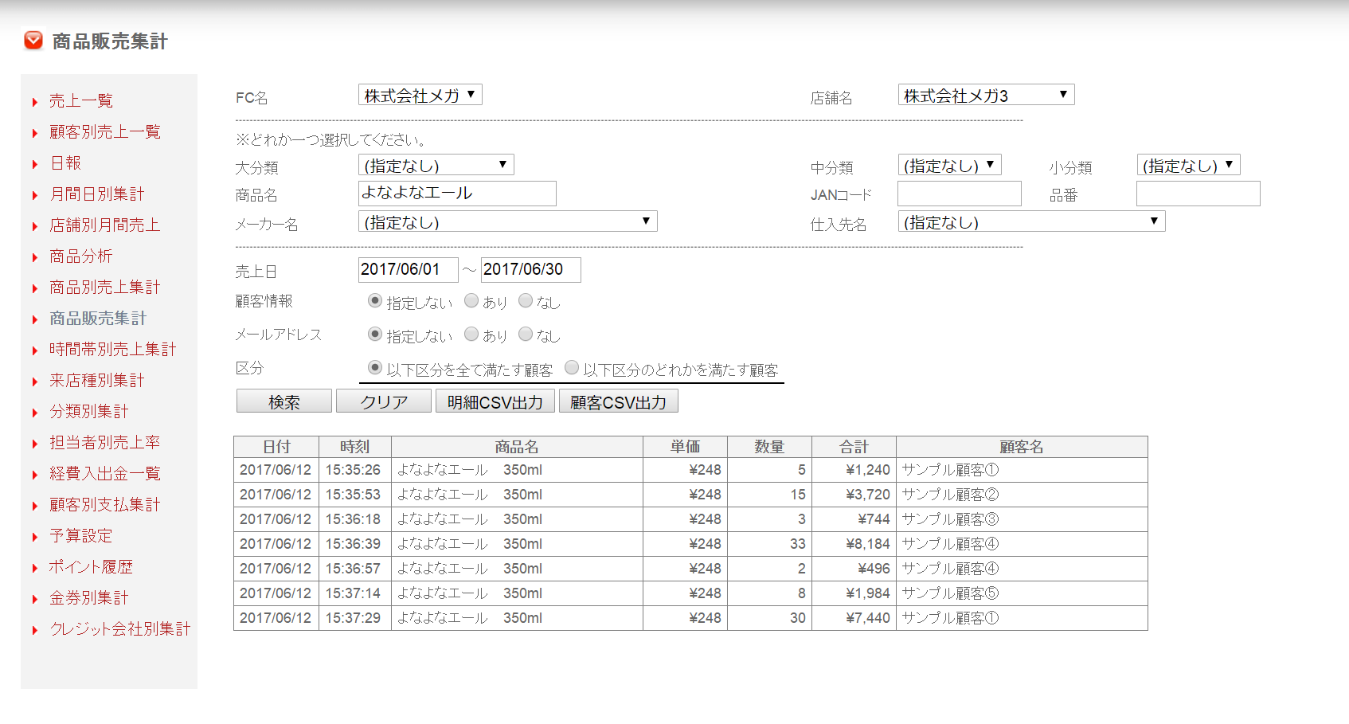
Task: Open 顧客別支払集計 link
Action: click(x=105, y=504)
